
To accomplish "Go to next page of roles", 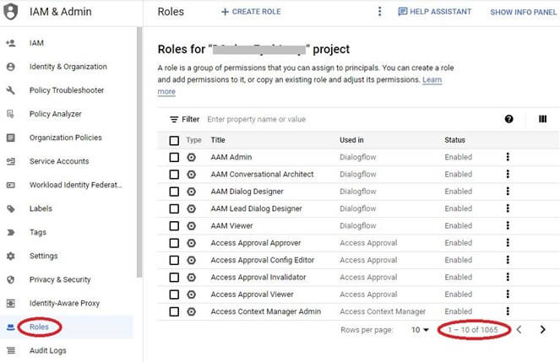I will tap(542, 330).
